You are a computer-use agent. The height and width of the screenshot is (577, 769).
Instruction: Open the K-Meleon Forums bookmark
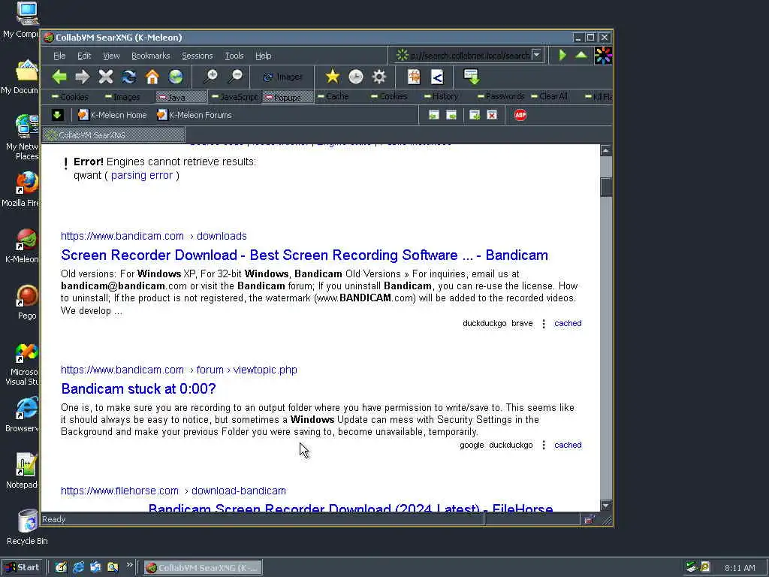(195, 115)
